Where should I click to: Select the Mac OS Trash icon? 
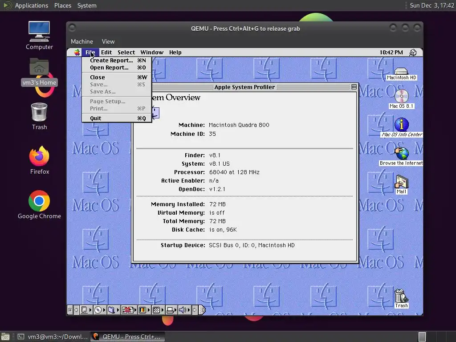click(401, 298)
